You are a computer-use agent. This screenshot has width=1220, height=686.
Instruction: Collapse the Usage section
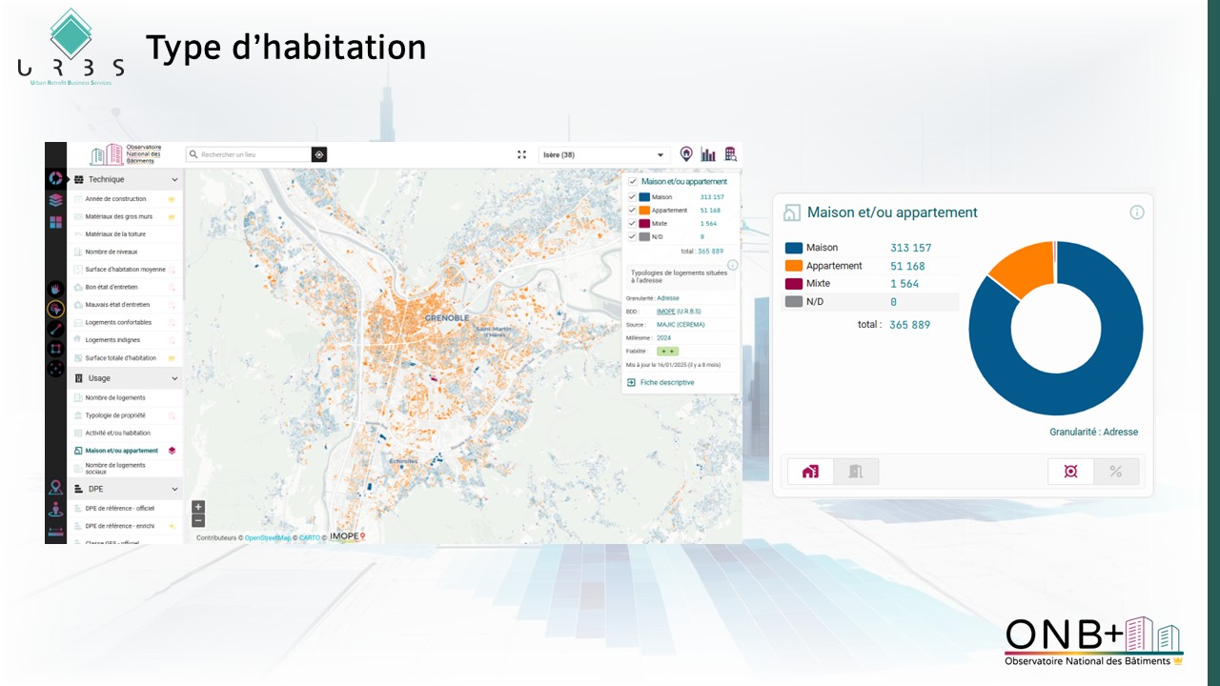(x=174, y=378)
